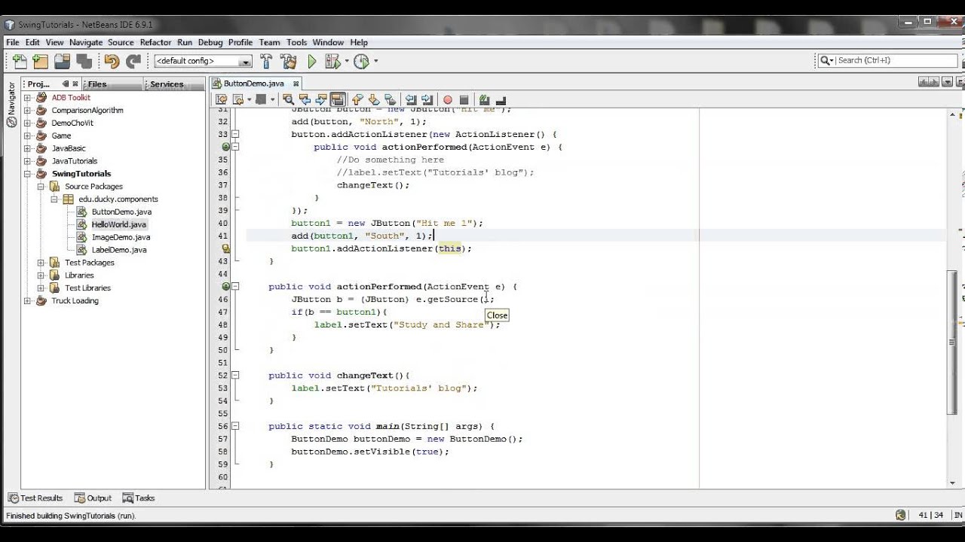
Task: Build the main project with hammer icon
Action: (x=266, y=61)
